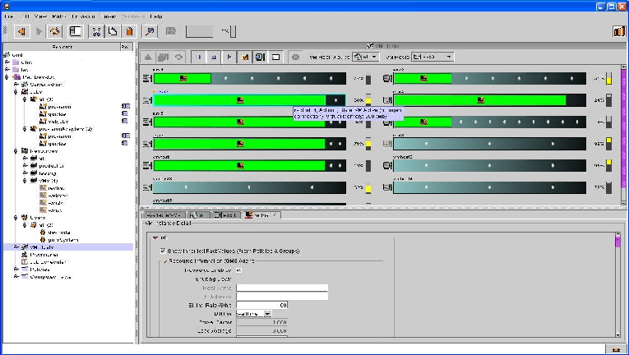Click the Billing Rate input field
629x355 pixels.
[x=261, y=305]
